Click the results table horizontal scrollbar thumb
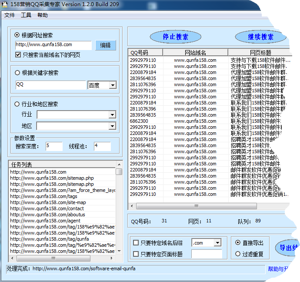Image resolution: width=300 pixels, height=282 pixels. [196, 206]
